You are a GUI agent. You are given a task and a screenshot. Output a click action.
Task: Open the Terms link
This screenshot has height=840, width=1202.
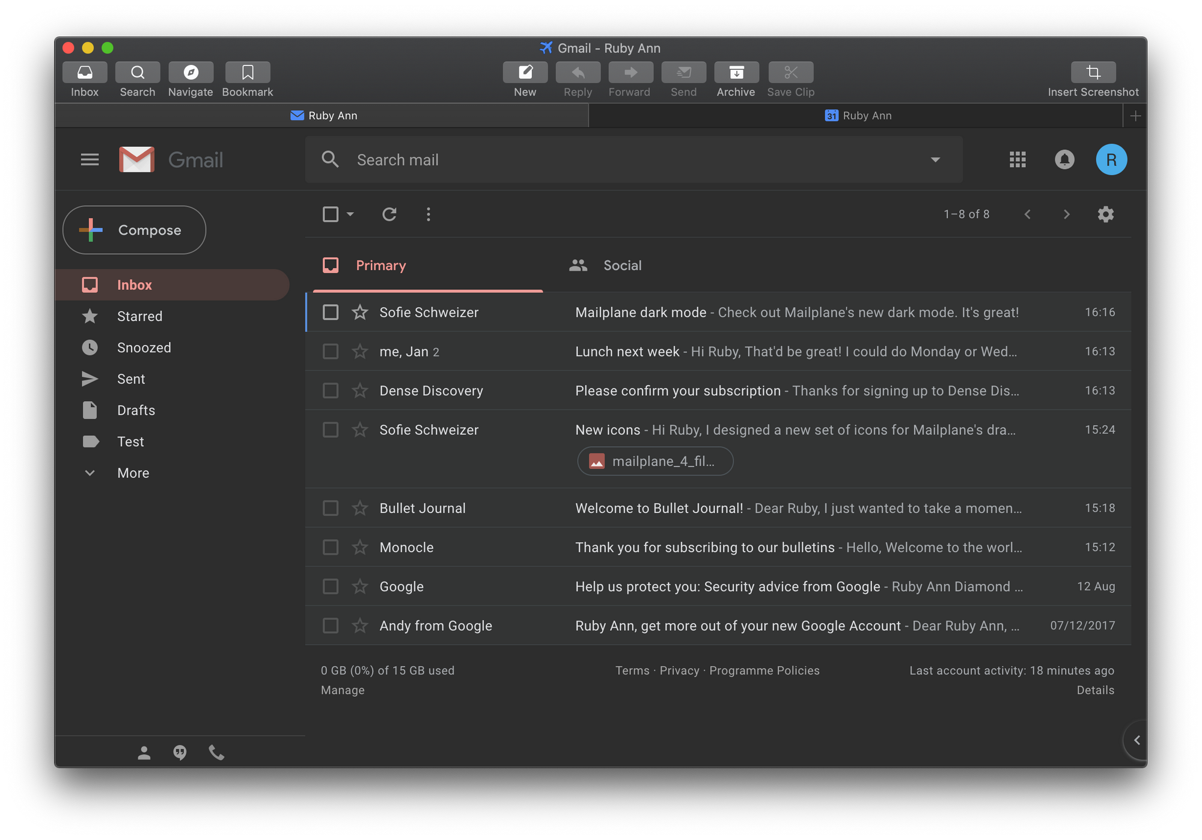point(632,670)
